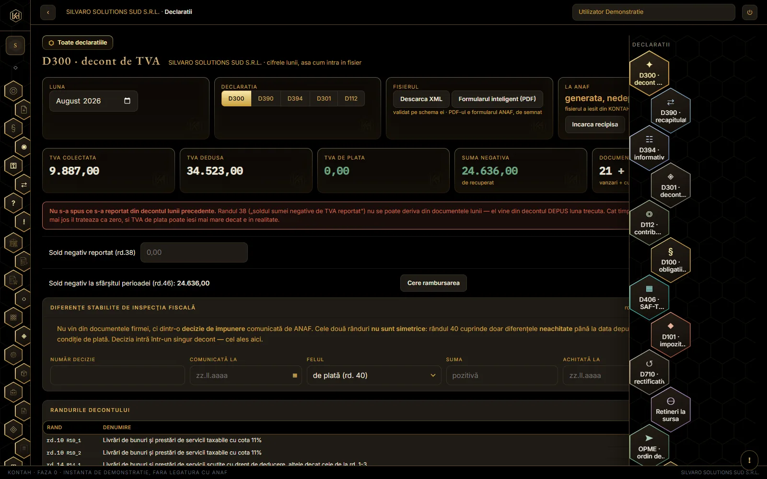Open the D101 impozit hexagon tile
The image size is (767, 479).
pos(671,334)
